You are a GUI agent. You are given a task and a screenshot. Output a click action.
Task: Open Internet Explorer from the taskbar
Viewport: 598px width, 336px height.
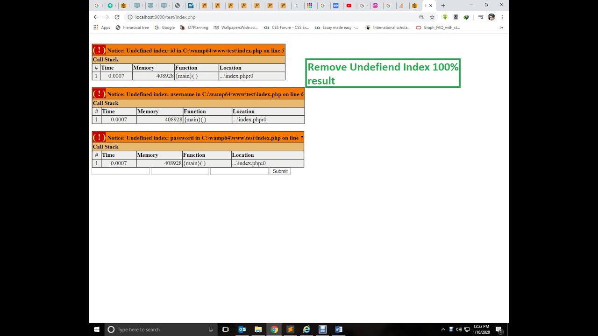coord(306,329)
